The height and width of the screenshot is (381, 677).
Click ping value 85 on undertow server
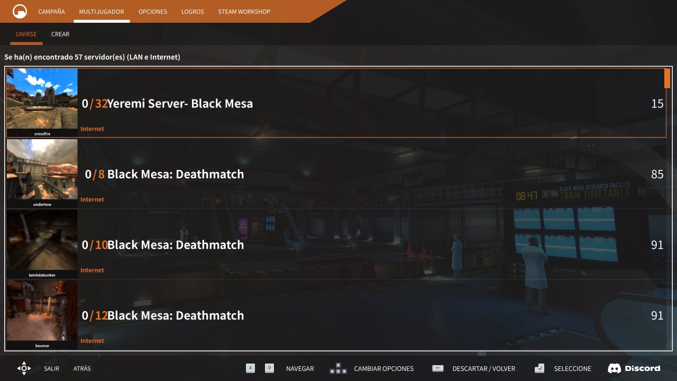657,174
